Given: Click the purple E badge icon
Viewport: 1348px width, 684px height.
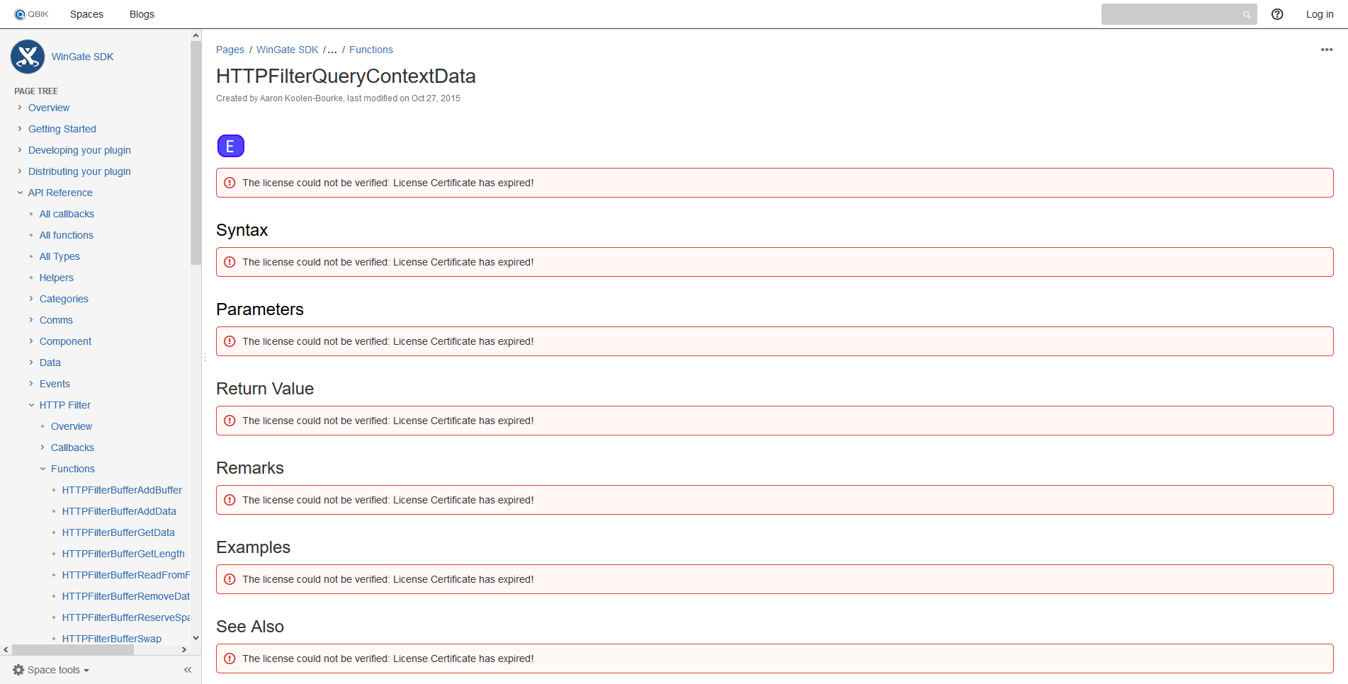Looking at the screenshot, I should tap(230, 146).
